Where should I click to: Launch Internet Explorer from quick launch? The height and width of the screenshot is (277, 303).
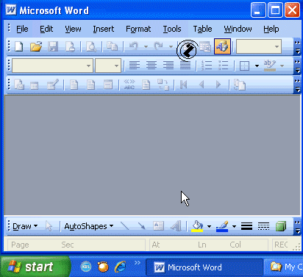pos(120,267)
